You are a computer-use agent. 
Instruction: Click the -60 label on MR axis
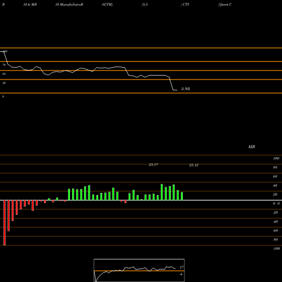click(x=275, y=231)
